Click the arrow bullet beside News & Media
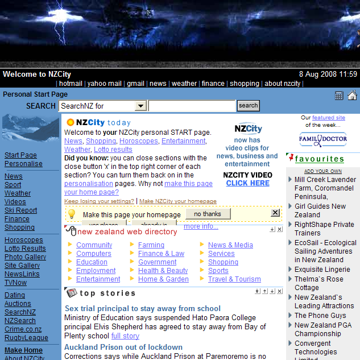This screenshot has width=360, height=360. click(202, 245)
